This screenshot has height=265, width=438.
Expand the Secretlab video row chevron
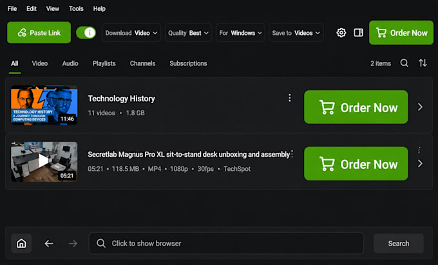[x=420, y=164]
